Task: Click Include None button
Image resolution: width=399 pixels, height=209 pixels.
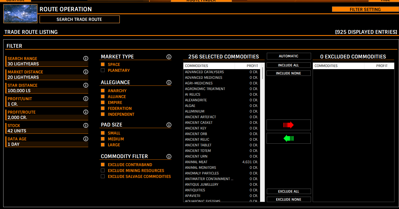Action: pyautogui.click(x=289, y=73)
